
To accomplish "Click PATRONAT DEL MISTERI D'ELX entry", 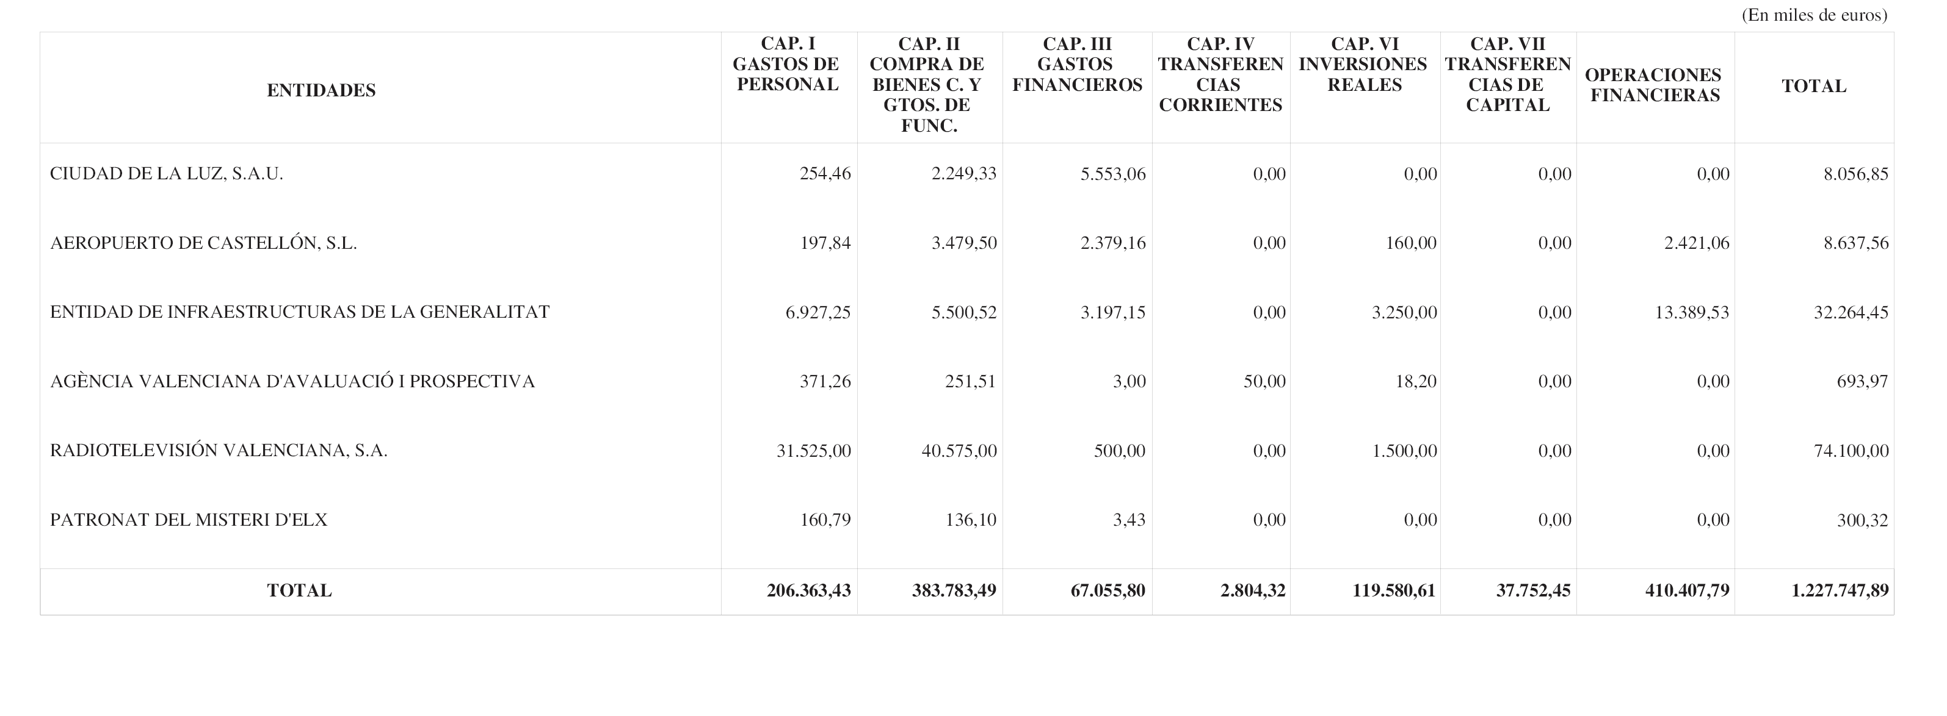I will (188, 520).
